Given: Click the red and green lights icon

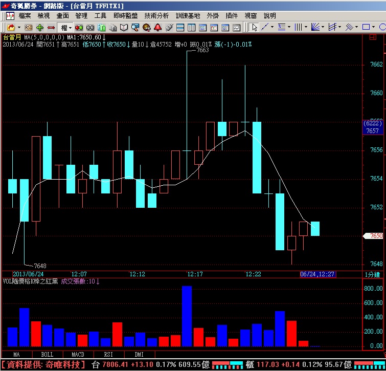Looking at the screenshot, I should point(79,27).
